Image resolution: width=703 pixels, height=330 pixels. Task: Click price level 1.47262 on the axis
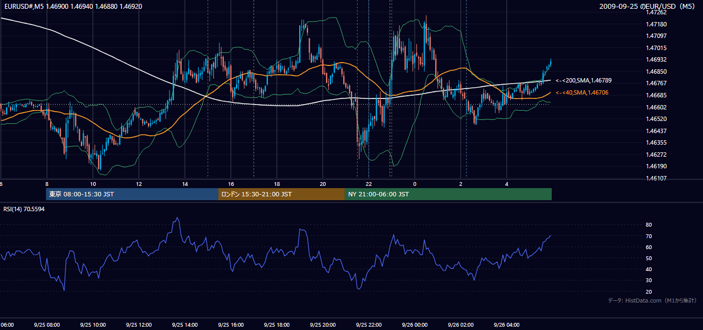(x=657, y=12)
